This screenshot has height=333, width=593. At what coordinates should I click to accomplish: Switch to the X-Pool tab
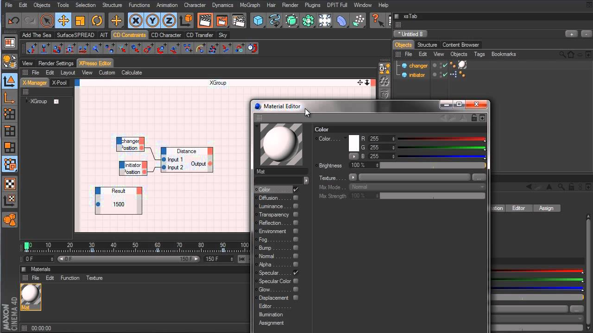59,83
